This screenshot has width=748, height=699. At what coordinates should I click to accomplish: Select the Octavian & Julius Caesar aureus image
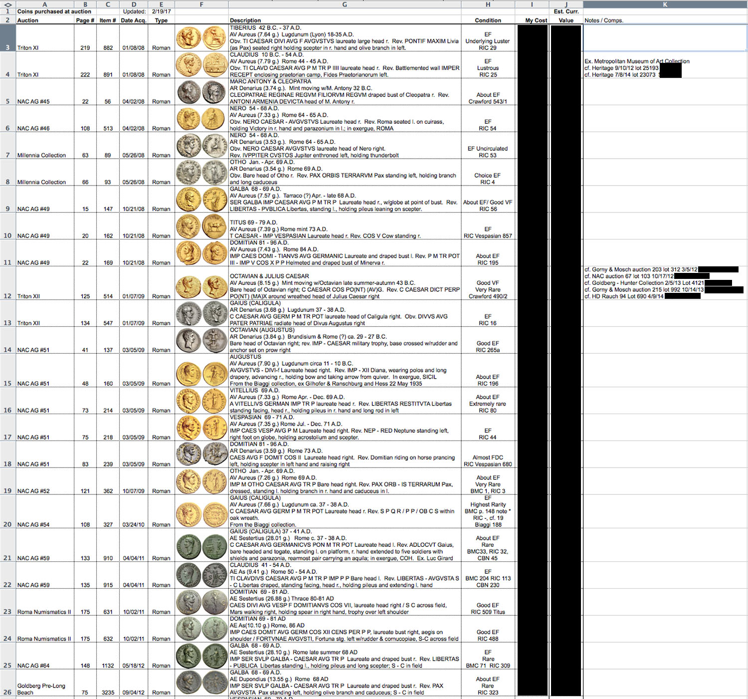click(x=201, y=286)
